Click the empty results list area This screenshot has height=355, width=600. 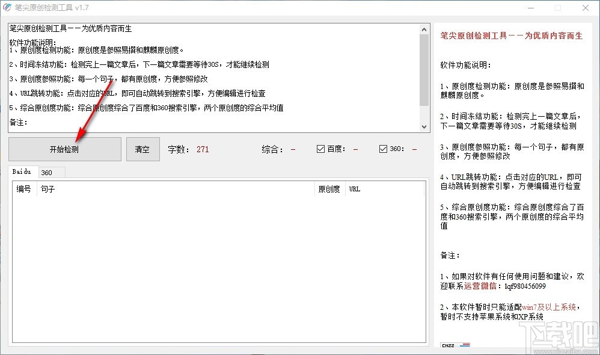tap(219, 268)
